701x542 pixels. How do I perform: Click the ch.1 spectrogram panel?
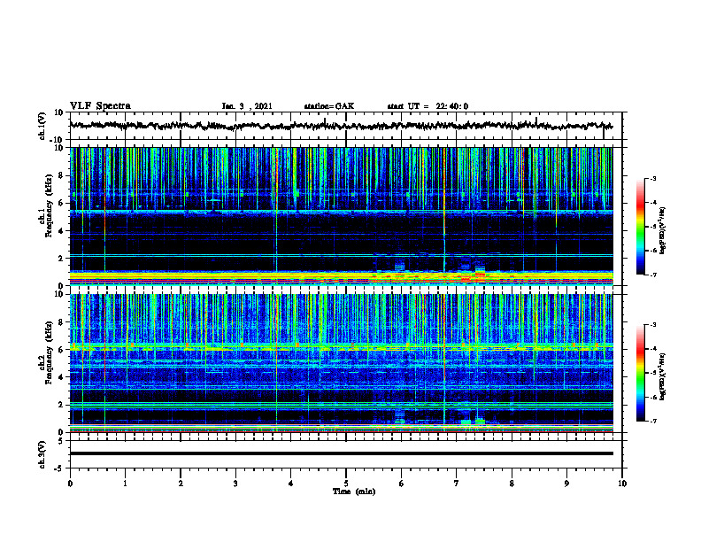[x=341, y=216]
